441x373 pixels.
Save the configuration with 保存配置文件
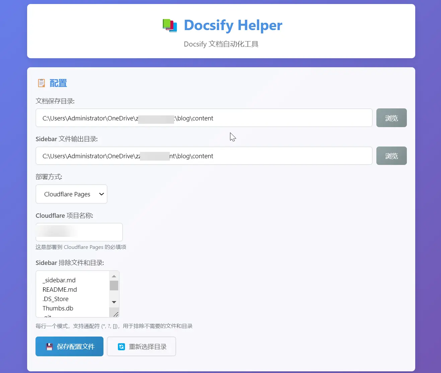[x=69, y=347]
